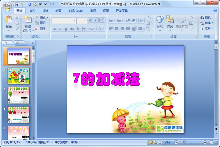Decrease list indent level
The width and height of the screenshot is (220, 147).
[128, 21]
